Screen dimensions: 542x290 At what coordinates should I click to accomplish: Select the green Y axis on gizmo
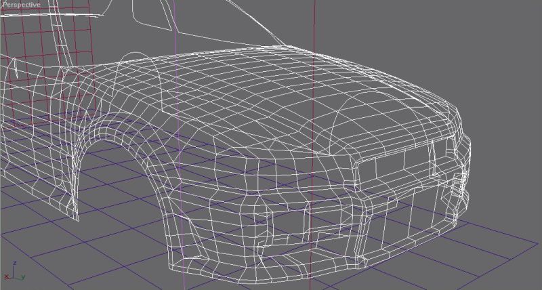click(21, 277)
